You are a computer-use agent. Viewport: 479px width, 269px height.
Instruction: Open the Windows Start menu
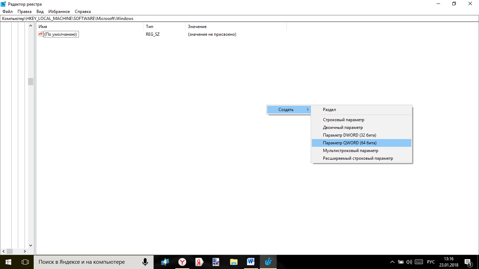[x=8, y=262]
